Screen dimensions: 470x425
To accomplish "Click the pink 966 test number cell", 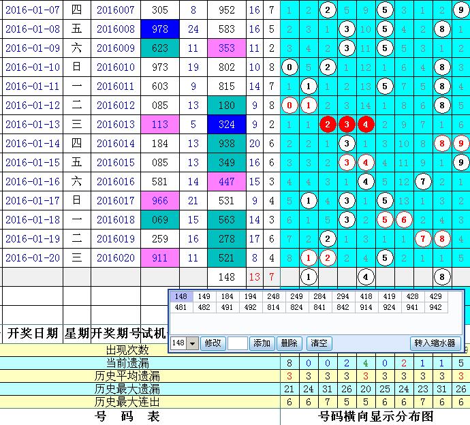I will [160, 200].
